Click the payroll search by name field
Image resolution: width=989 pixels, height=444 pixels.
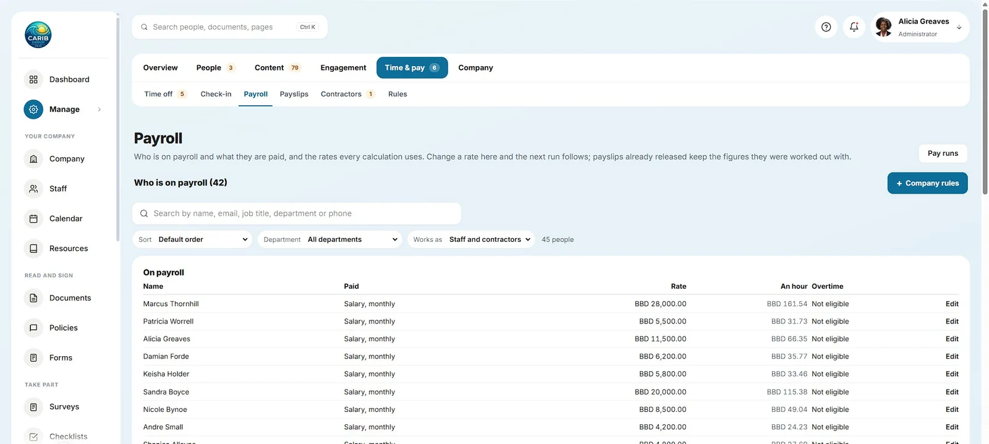coord(297,213)
